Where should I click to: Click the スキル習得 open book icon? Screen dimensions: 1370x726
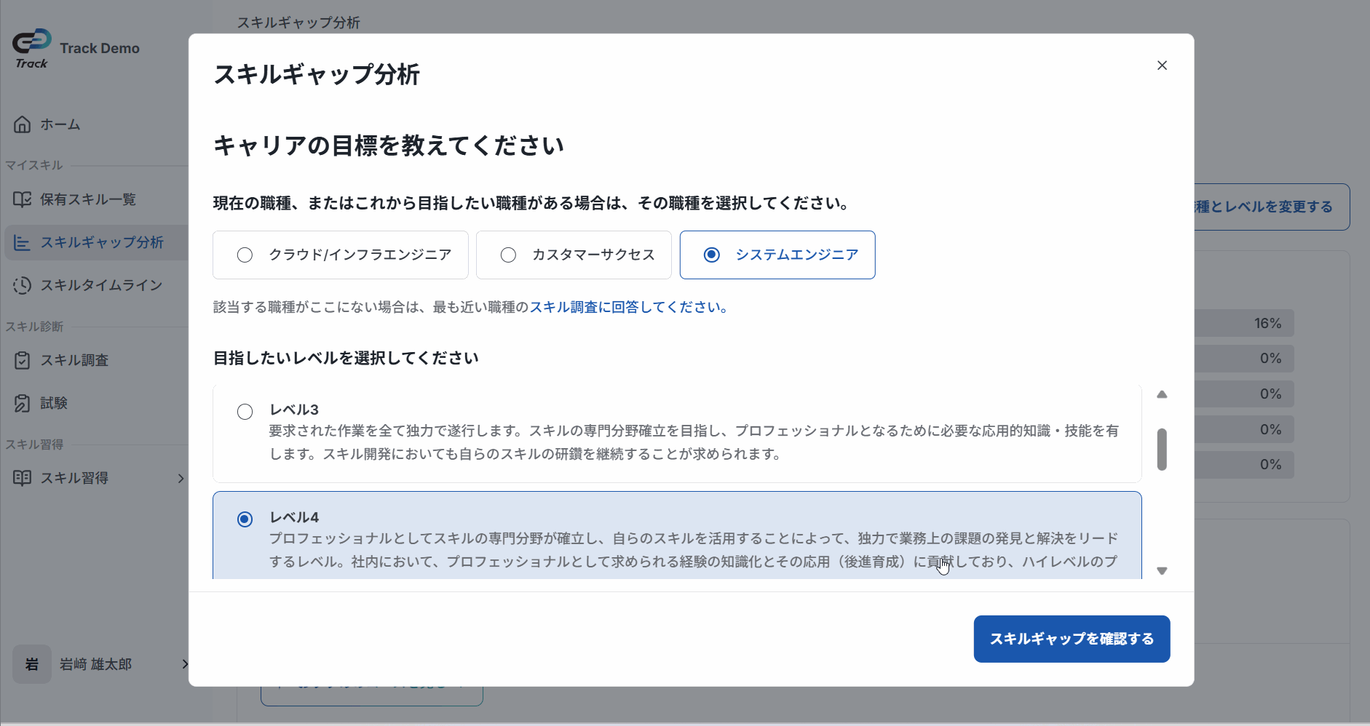pyautogui.click(x=23, y=478)
